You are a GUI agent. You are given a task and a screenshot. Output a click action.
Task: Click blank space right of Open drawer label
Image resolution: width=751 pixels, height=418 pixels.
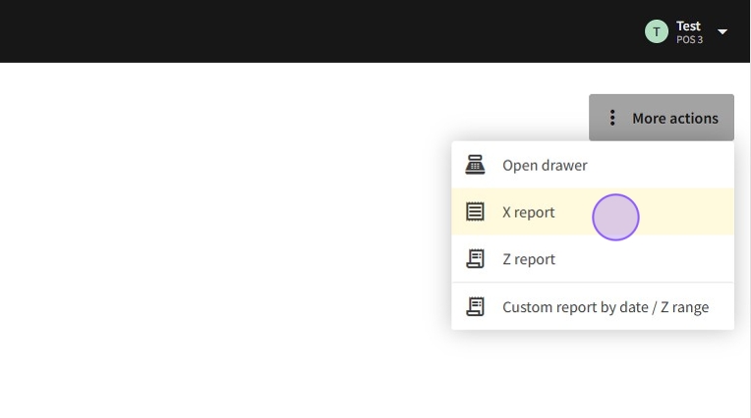[x=659, y=165]
